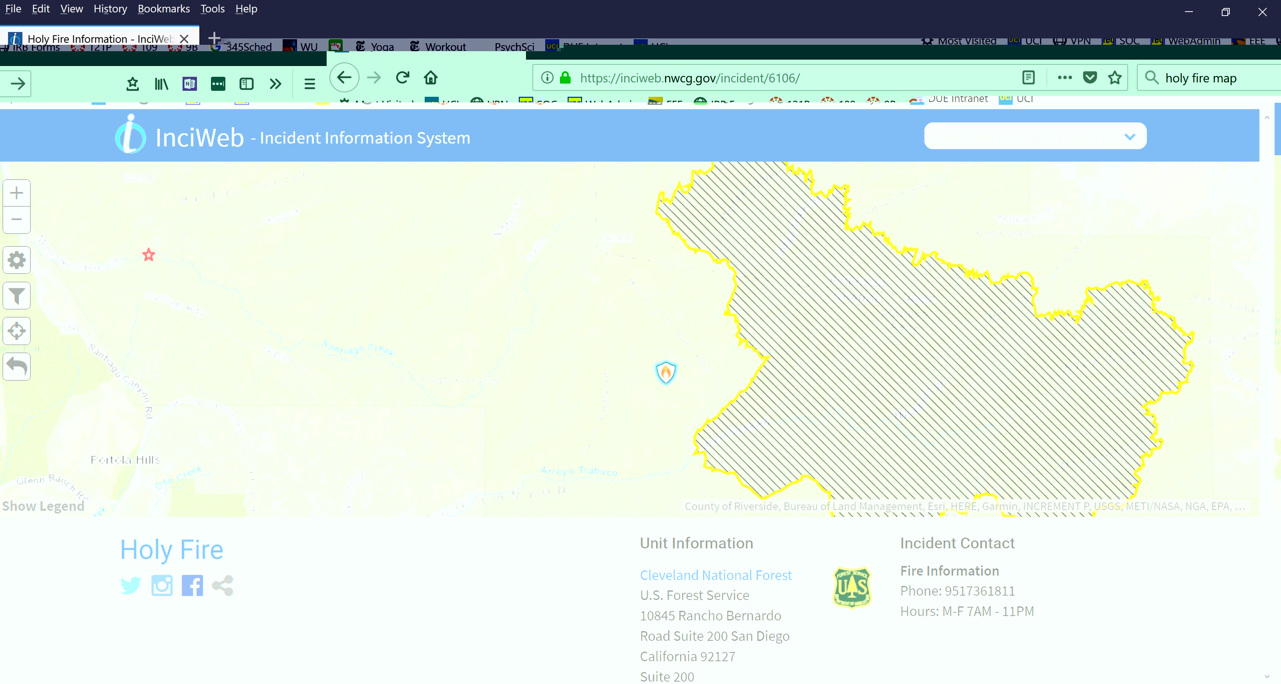1281x684 pixels.
Task: Bookmark this page with star icon
Action: click(x=1115, y=78)
